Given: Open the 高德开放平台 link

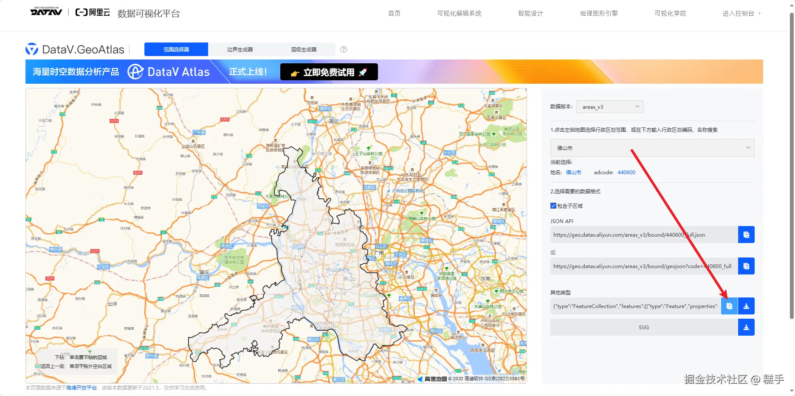Looking at the screenshot, I should 82,388.
